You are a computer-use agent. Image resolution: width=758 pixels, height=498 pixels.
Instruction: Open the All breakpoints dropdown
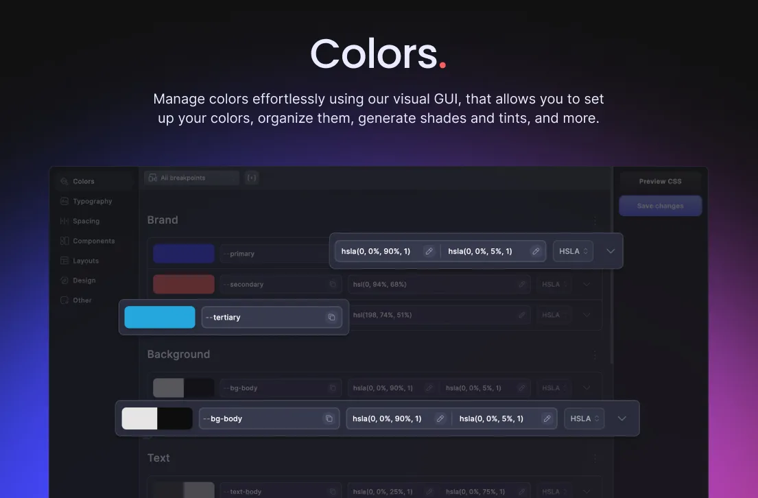[x=191, y=178]
